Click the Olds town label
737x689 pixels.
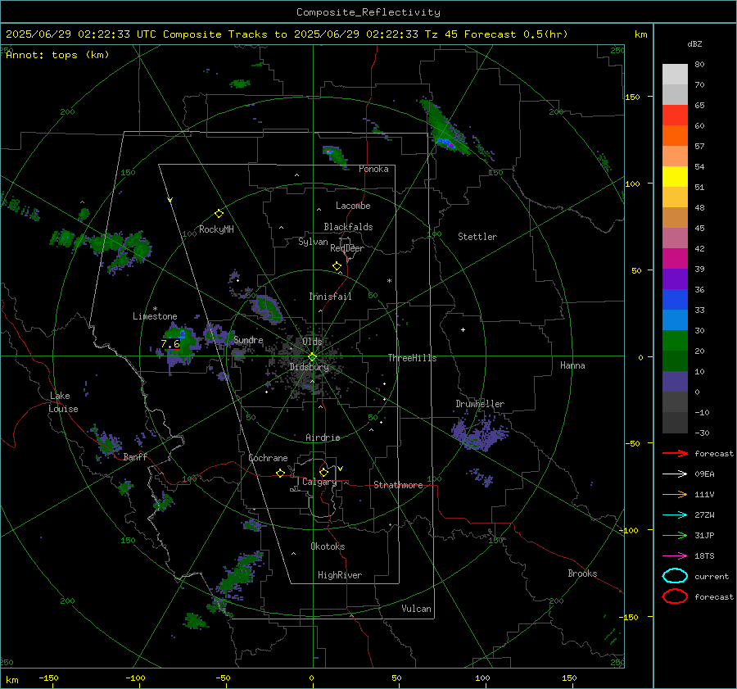click(x=312, y=342)
